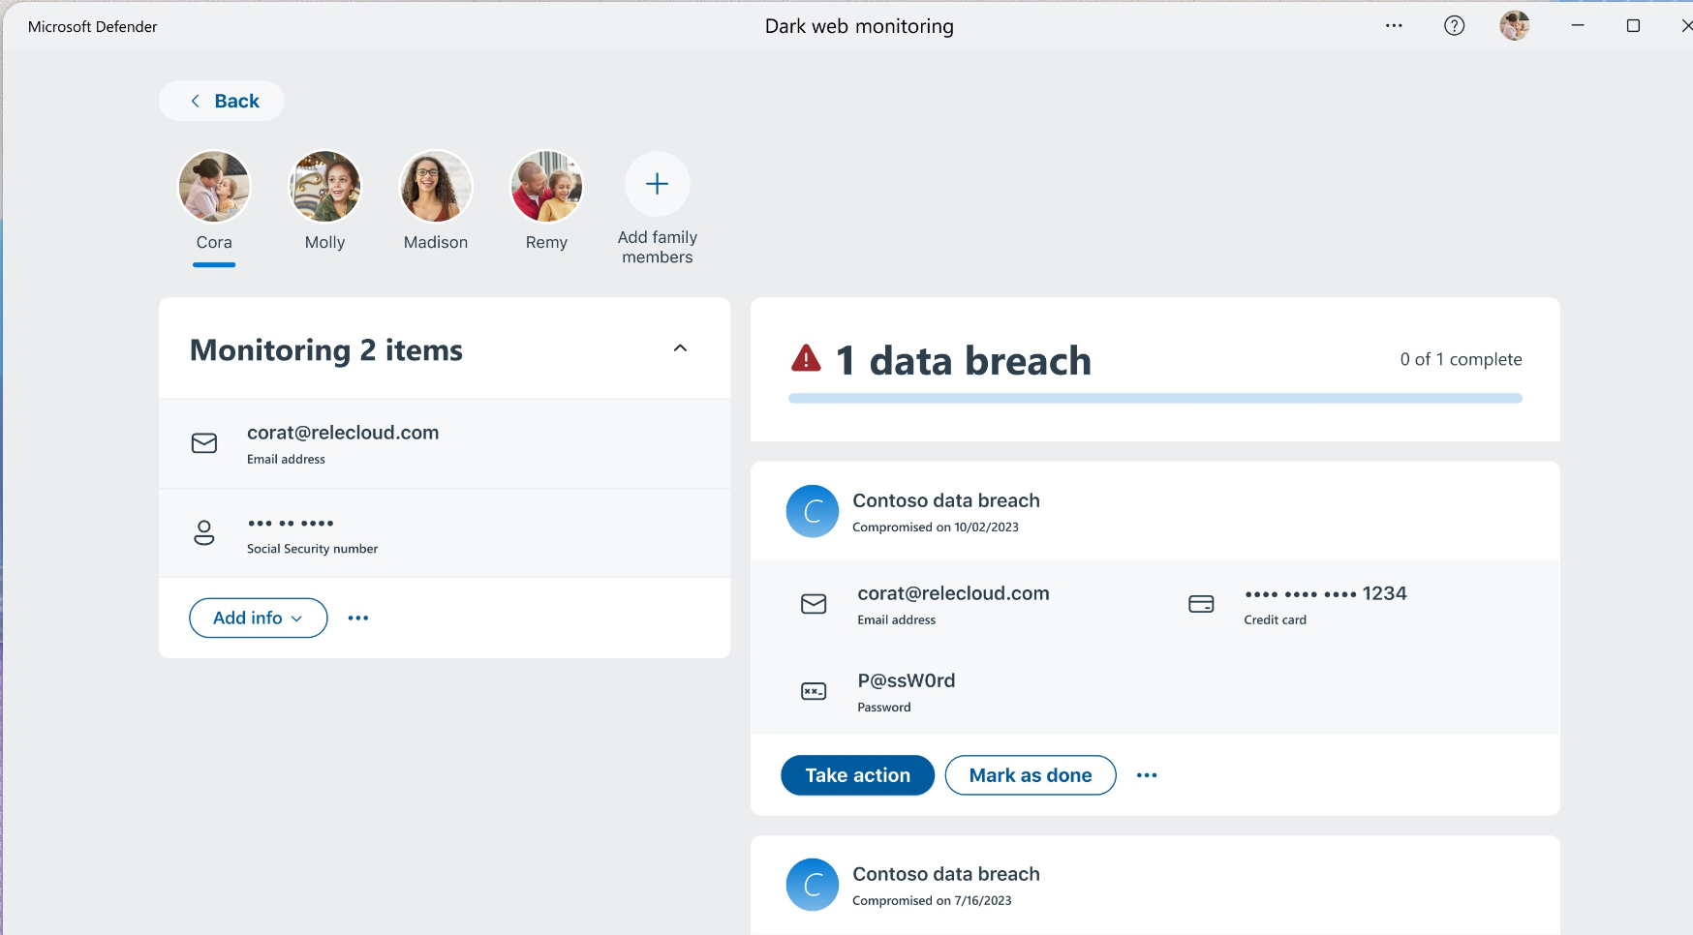This screenshot has width=1693, height=935.
Task: Click the Monitoring 2 items heading
Action: click(326, 349)
